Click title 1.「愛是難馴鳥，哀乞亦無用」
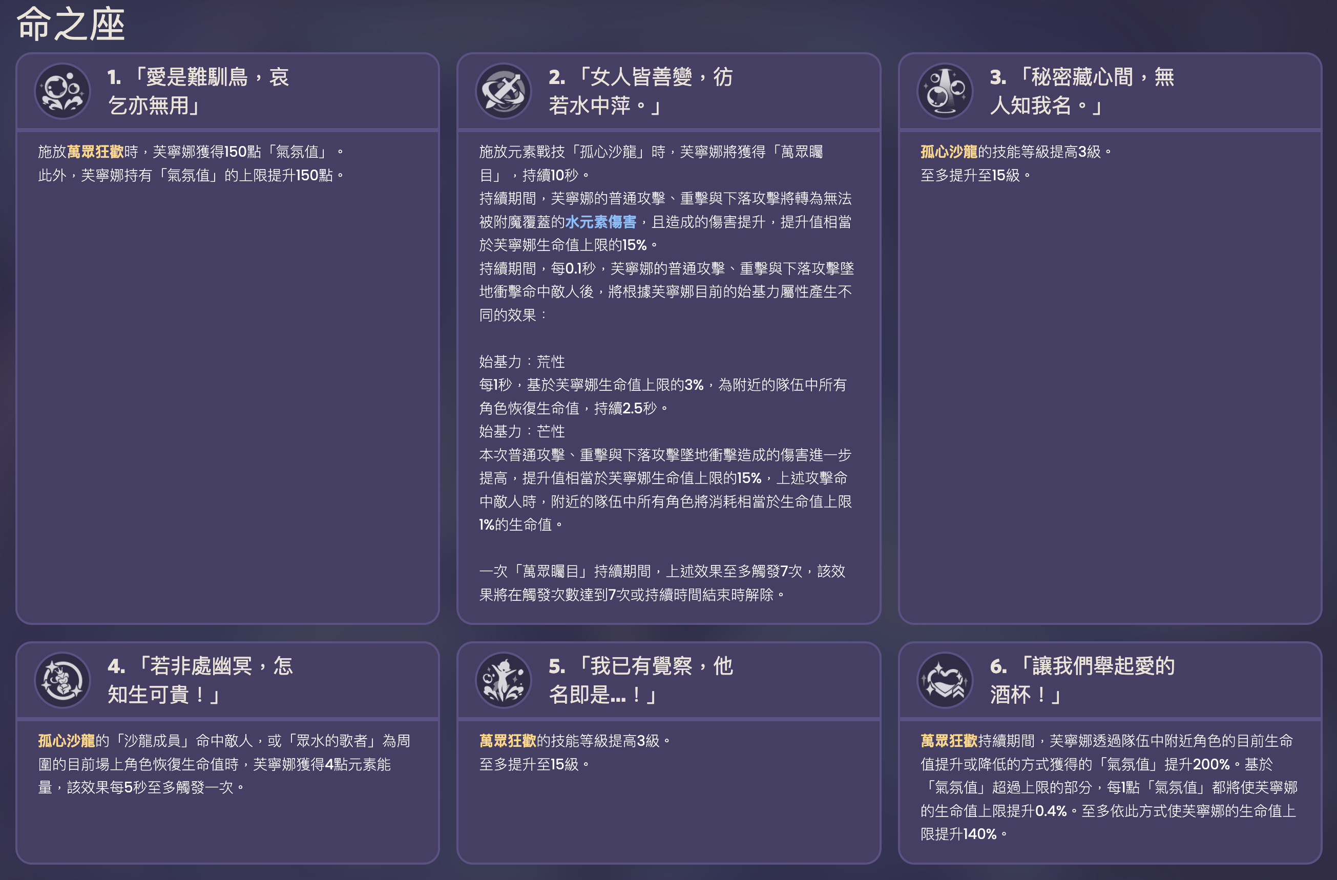 [x=198, y=91]
